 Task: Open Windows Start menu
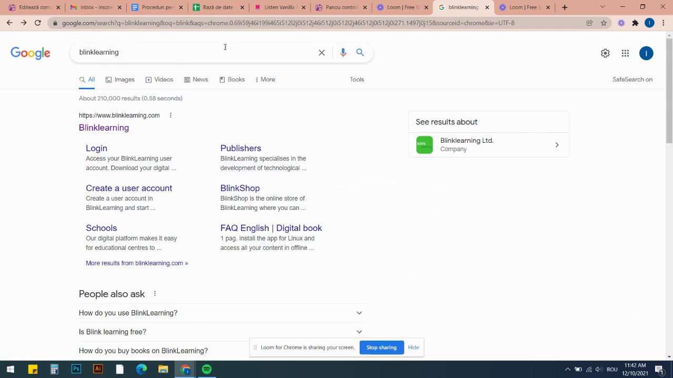point(11,370)
